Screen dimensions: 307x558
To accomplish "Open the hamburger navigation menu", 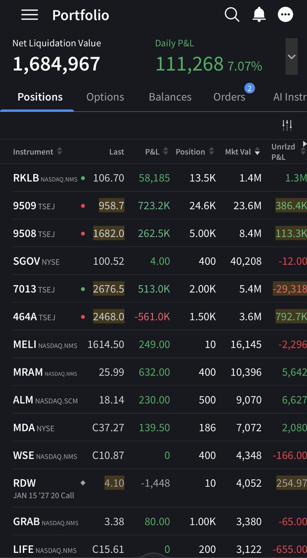I will tap(29, 15).
